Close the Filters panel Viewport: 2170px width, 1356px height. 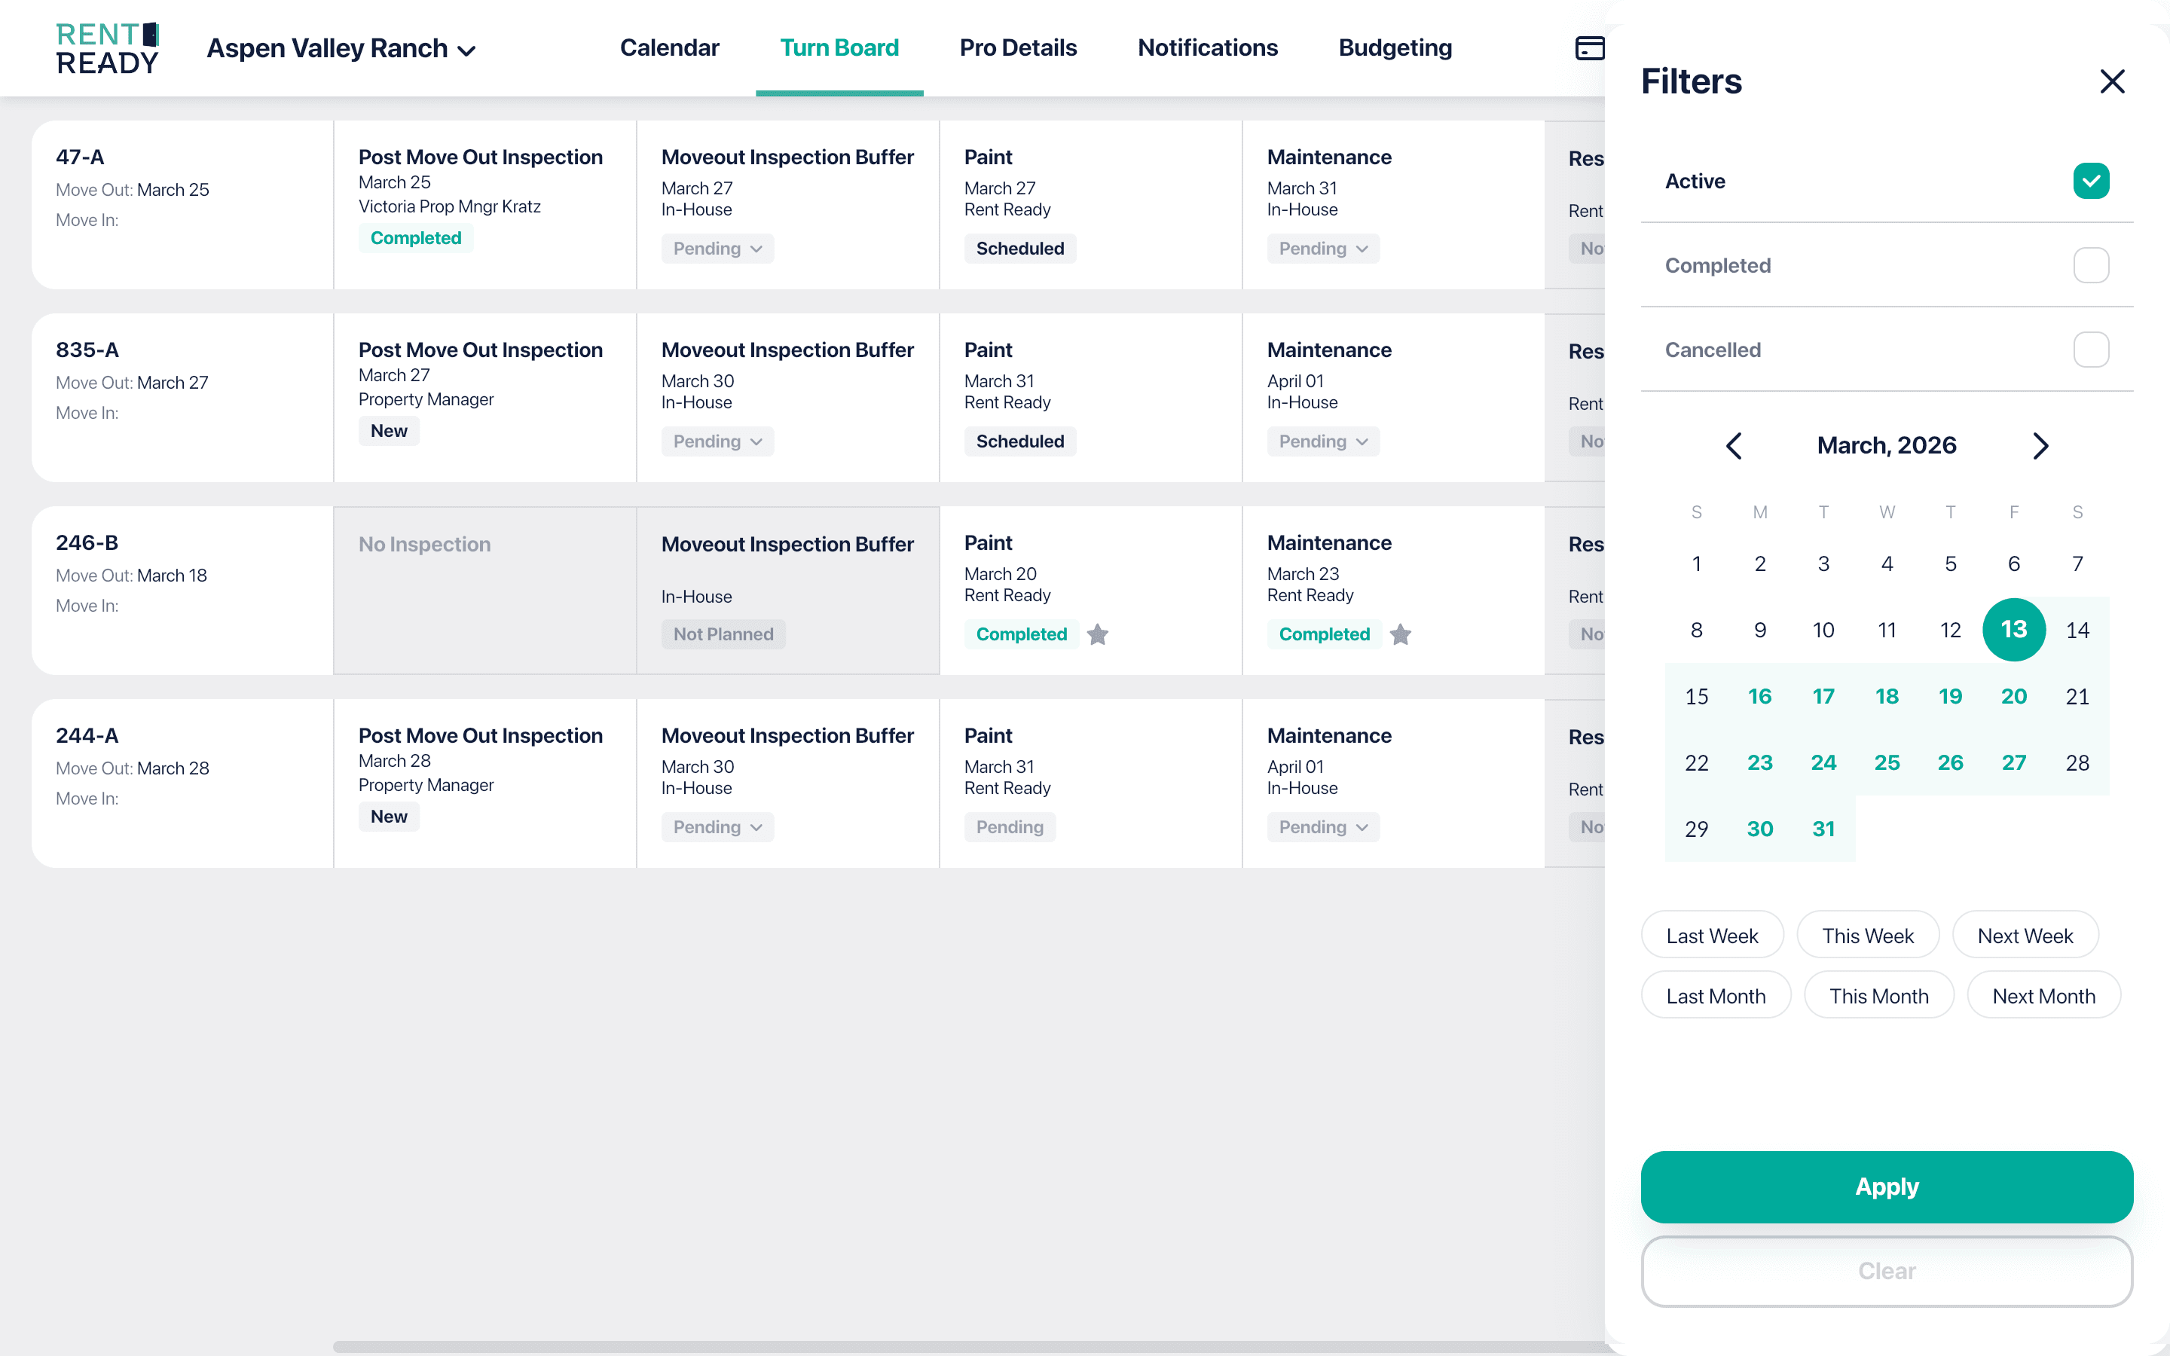coord(2113,81)
